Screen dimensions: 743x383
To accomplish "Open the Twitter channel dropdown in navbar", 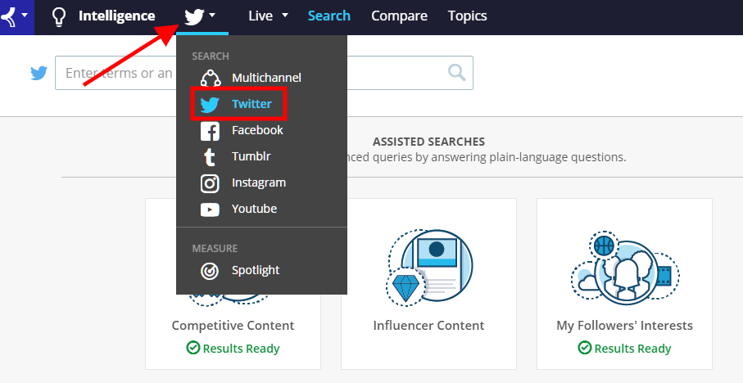I will click(200, 16).
